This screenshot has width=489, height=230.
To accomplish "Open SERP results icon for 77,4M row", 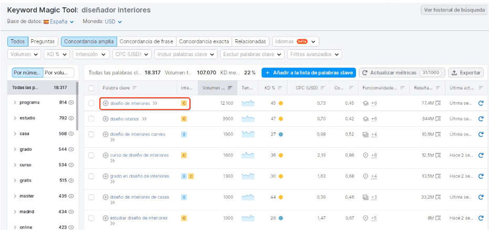I will pyautogui.click(x=439, y=103).
